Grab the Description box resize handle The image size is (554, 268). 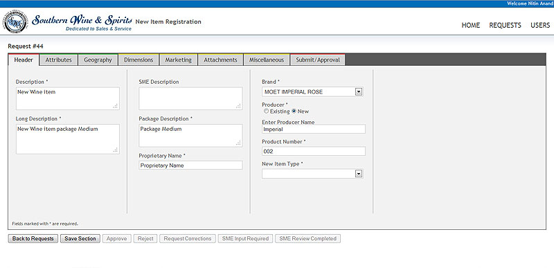[x=116, y=106]
